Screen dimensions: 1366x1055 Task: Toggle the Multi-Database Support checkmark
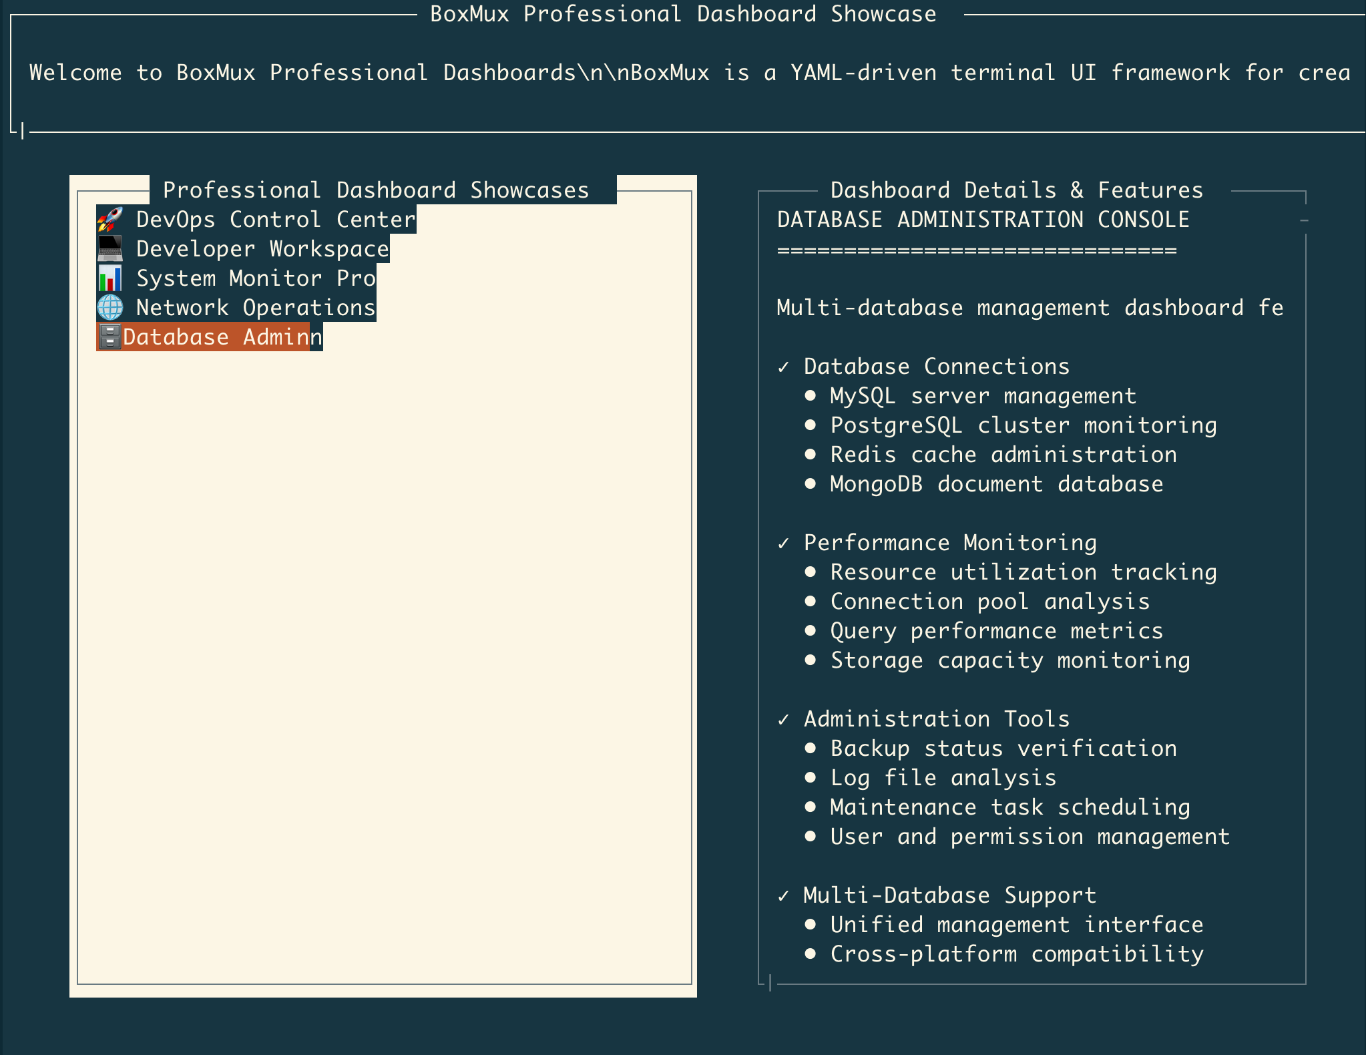click(784, 895)
